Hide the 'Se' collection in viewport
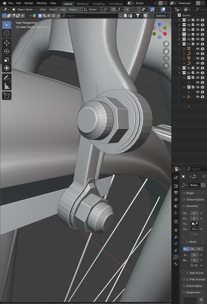Image resolution: width=207 pixels, height=304 pixels. click(198, 34)
